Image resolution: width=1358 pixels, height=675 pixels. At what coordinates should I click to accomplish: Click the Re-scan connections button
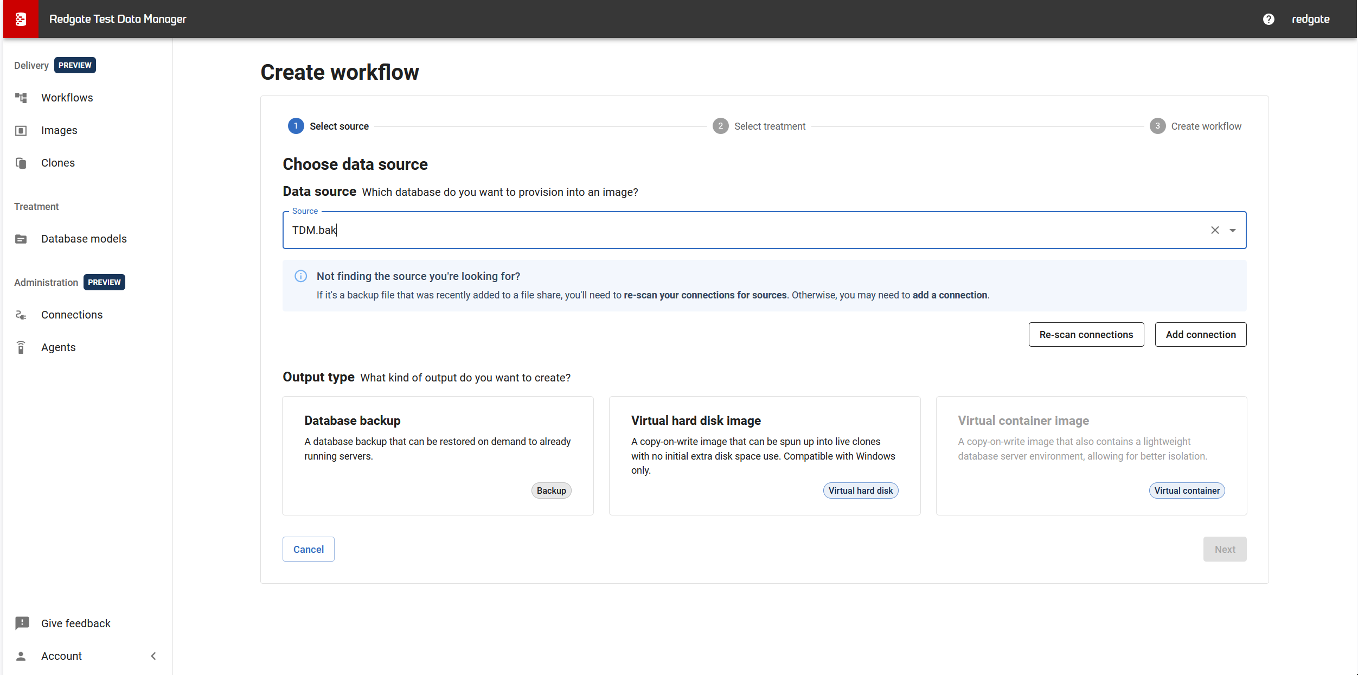tap(1086, 334)
